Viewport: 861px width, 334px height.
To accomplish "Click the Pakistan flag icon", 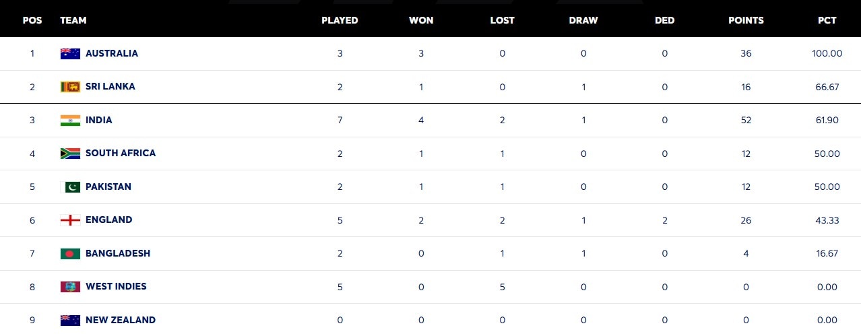I will [x=70, y=187].
